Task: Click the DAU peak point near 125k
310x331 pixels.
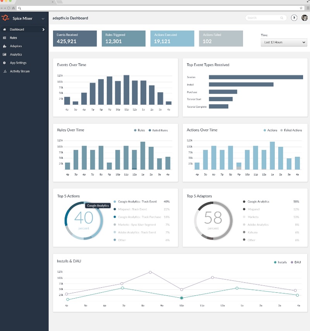Action: pyautogui.click(x=150, y=272)
